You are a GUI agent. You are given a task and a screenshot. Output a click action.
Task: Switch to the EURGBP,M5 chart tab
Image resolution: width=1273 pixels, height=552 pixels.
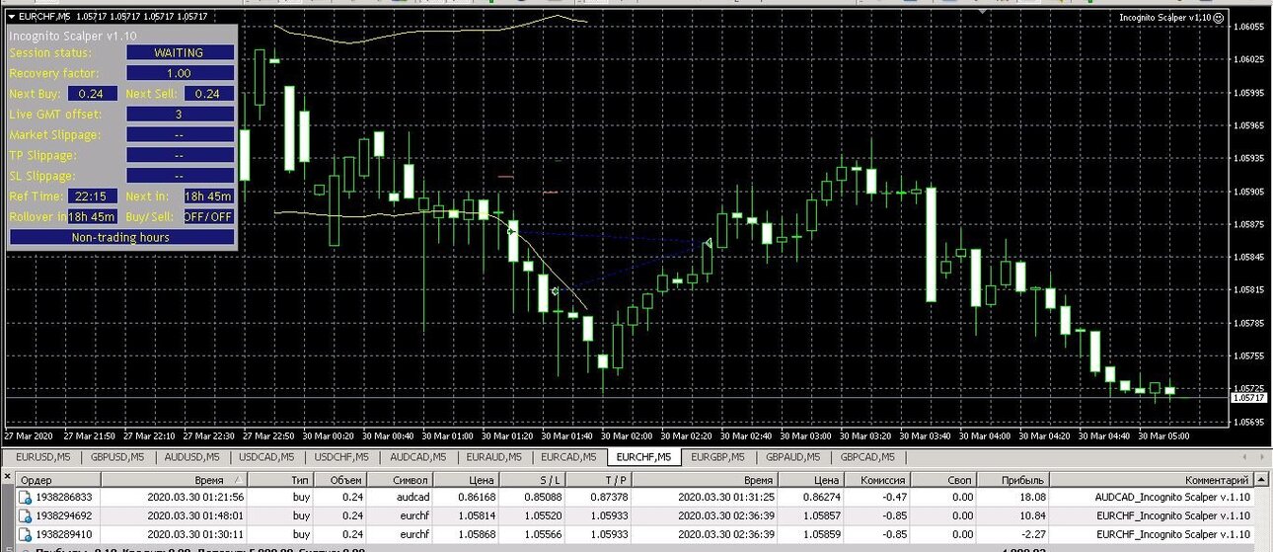(717, 457)
